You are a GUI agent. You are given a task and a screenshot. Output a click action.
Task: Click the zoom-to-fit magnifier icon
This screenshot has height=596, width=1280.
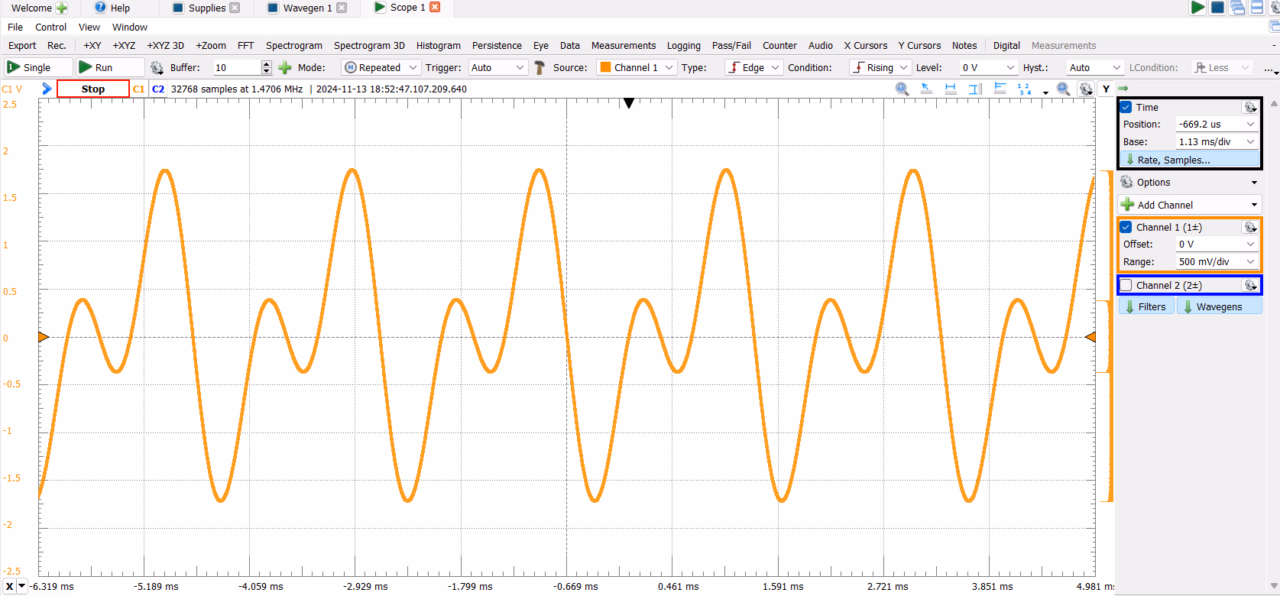pyautogui.click(x=1063, y=89)
